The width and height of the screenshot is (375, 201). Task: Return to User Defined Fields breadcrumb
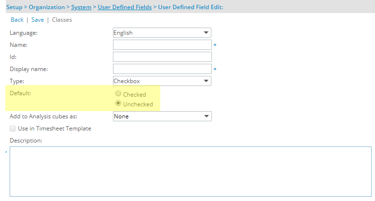(125, 7)
